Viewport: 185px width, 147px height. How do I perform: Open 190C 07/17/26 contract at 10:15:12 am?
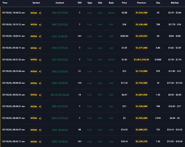(60, 24)
